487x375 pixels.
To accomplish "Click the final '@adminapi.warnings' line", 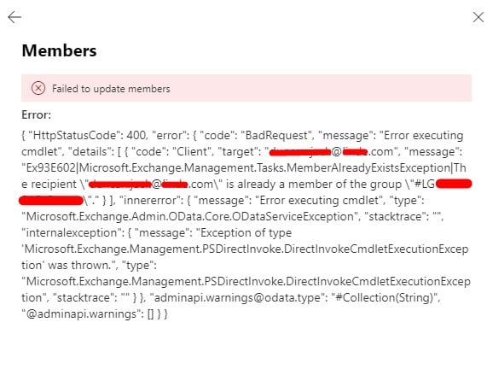I will pyautogui.click(x=95, y=313).
